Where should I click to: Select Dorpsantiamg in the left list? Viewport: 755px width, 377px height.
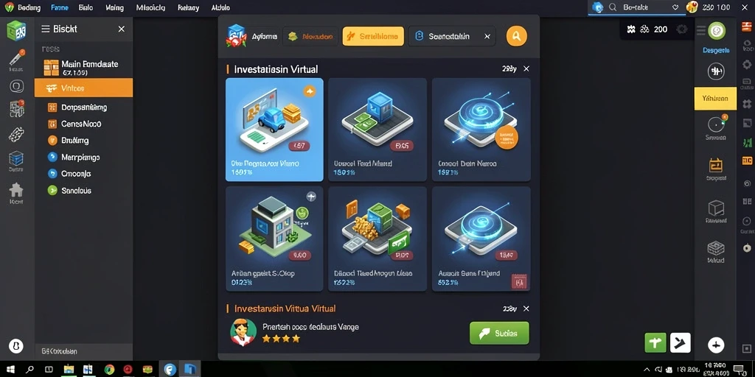click(x=84, y=108)
